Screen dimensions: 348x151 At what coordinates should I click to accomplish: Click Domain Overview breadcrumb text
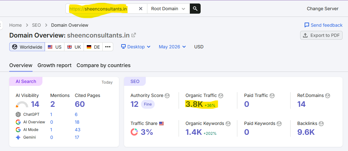[70, 25]
